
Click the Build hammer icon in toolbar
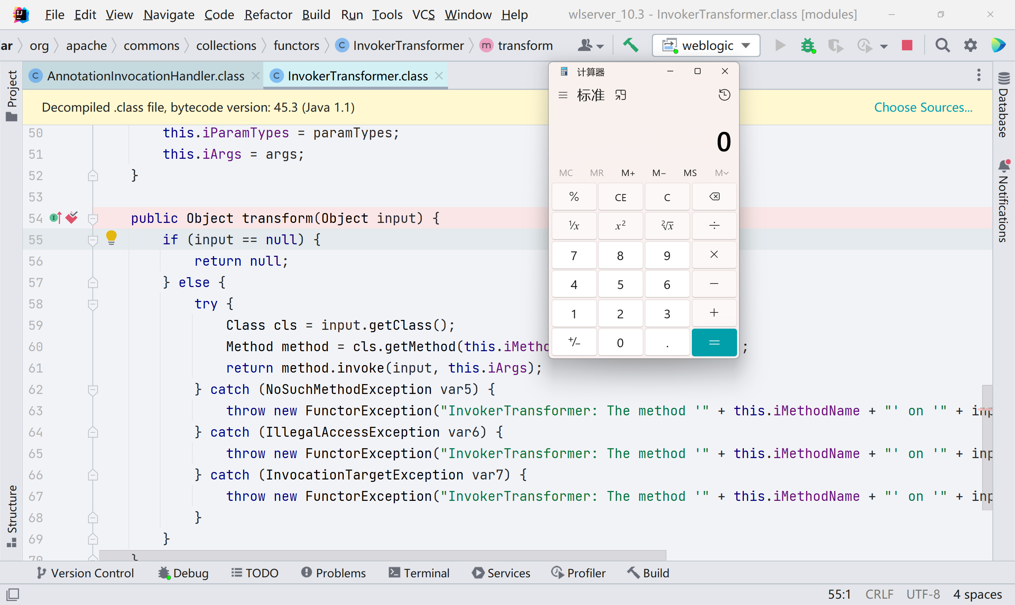[630, 45]
